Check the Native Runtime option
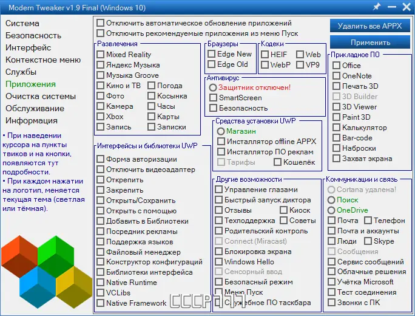 [100, 283]
